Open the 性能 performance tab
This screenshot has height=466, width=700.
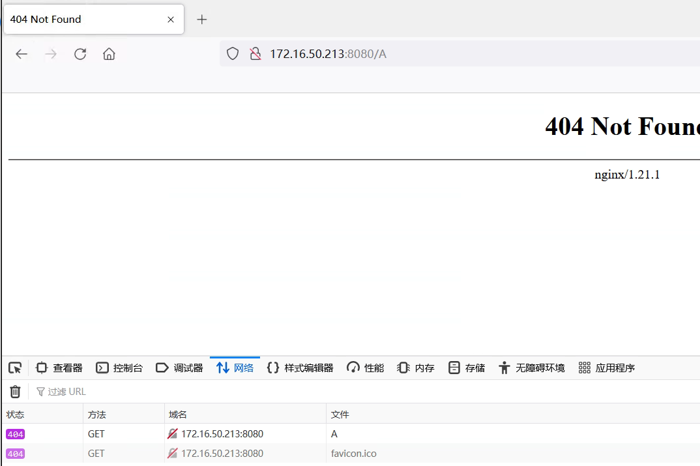tap(365, 368)
